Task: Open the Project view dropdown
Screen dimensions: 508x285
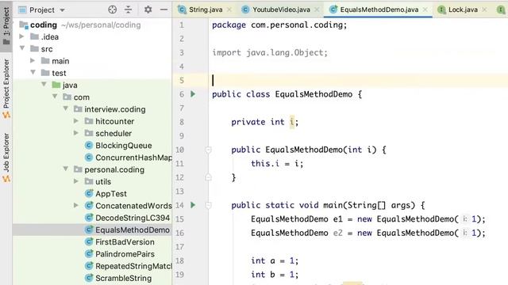Action: (x=62, y=10)
